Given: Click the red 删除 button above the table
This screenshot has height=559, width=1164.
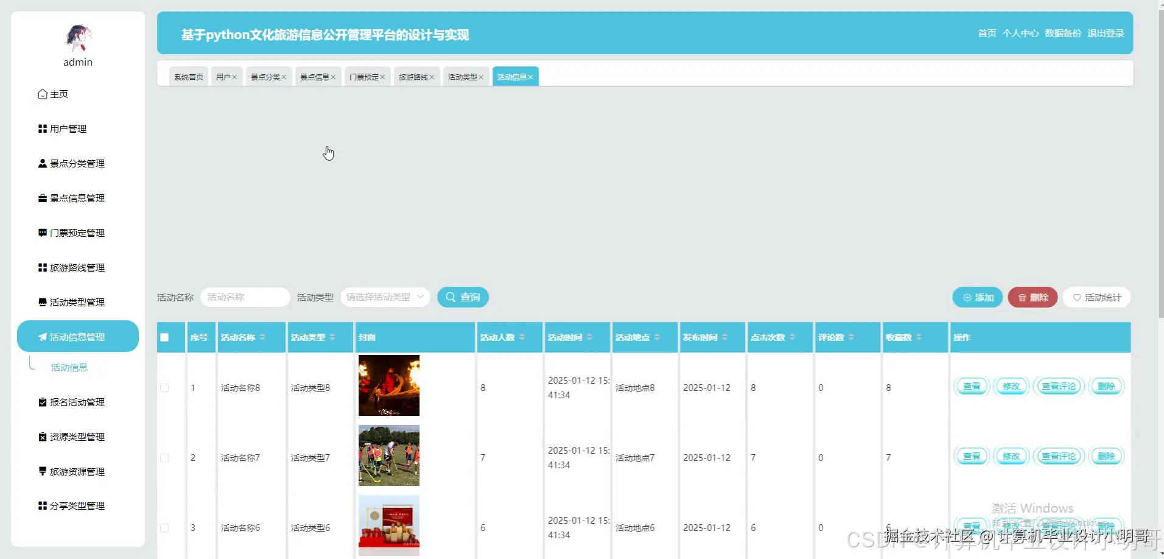Looking at the screenshot, I should click(1033, 297).
